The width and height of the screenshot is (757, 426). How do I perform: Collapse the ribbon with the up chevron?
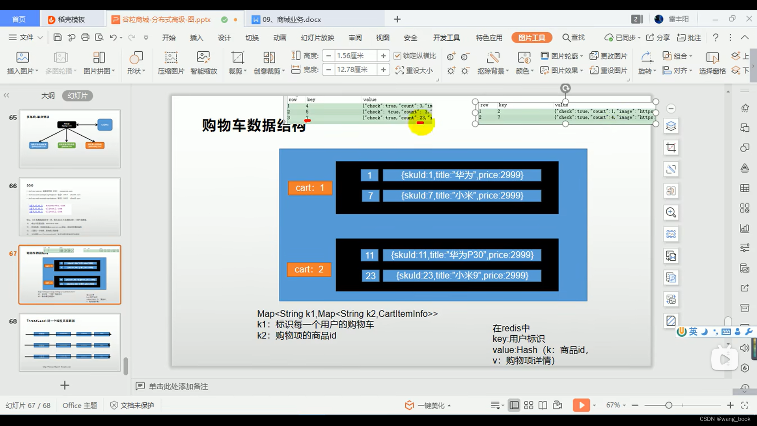[x=744, y=37]
